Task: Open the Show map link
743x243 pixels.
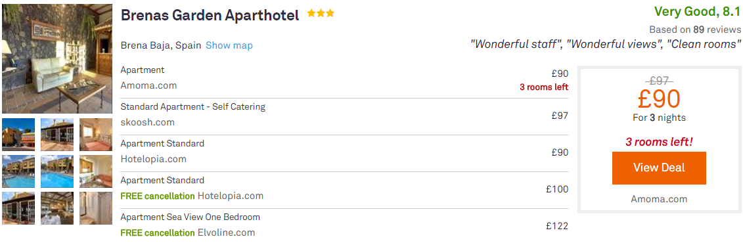Action: (x=229, y=45)
